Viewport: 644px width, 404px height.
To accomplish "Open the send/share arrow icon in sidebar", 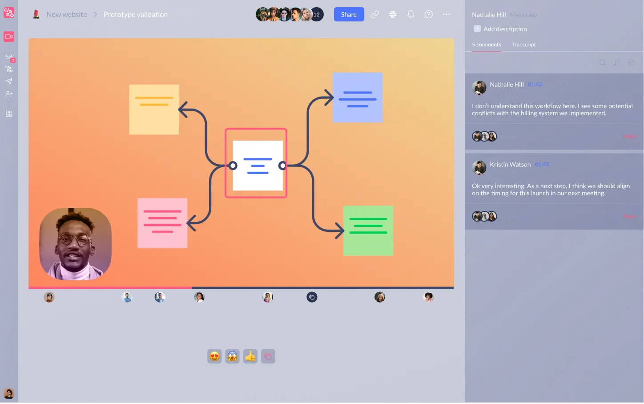I will [9, 81].
